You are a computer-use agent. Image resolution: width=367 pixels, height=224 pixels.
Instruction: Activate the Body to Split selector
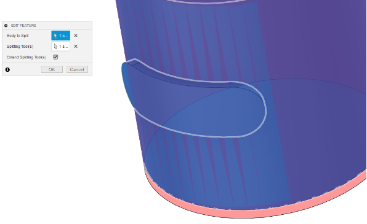point(60,36)
